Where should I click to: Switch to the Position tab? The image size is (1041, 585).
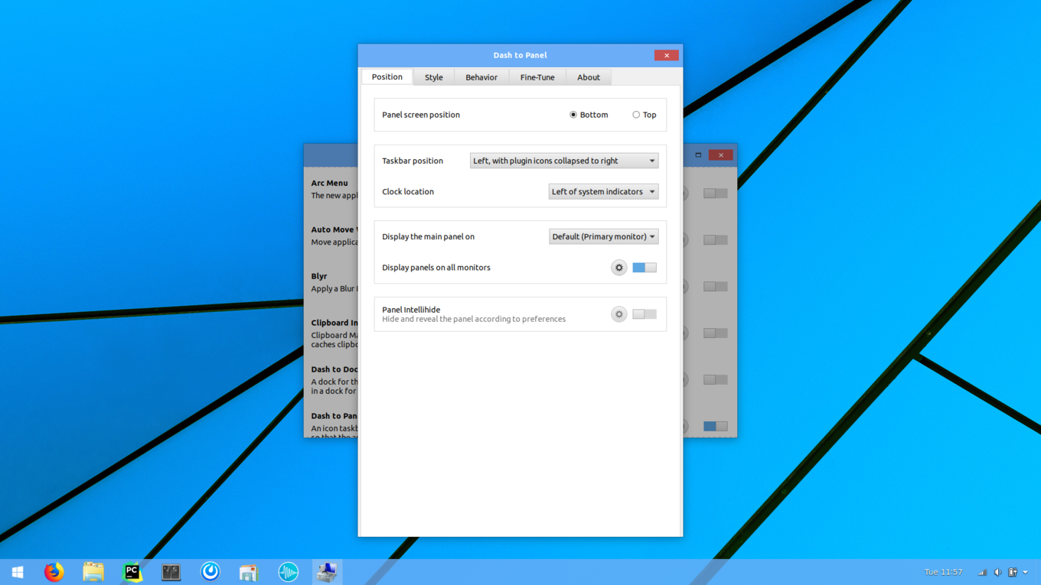[x=387, y=77]
